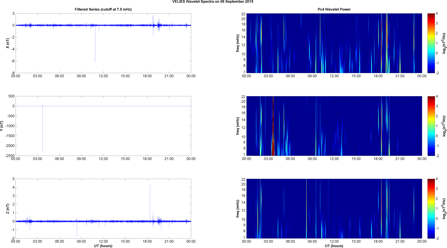Click the red streak in top spectrogram near 18:30
Screen dimensions: 447x248
(382, 44)
